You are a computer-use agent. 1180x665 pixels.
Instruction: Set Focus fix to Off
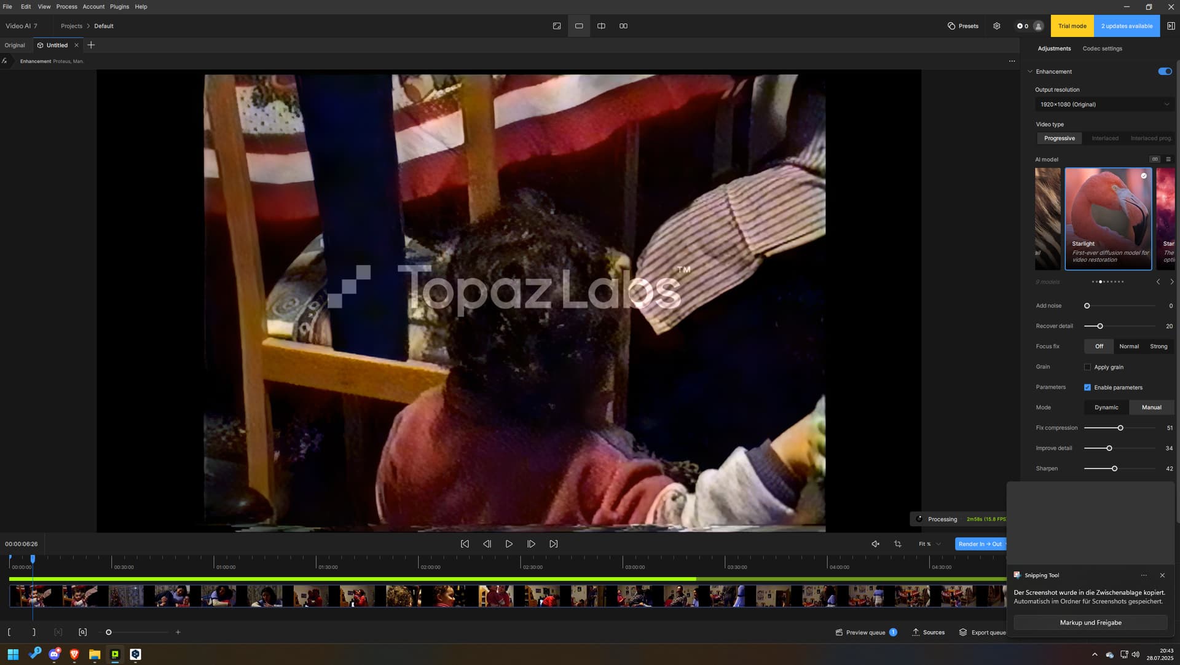point(1099,347)
